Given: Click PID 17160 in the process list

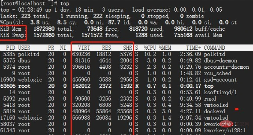Looking at the screenshot, I should [x=8, y=118].
